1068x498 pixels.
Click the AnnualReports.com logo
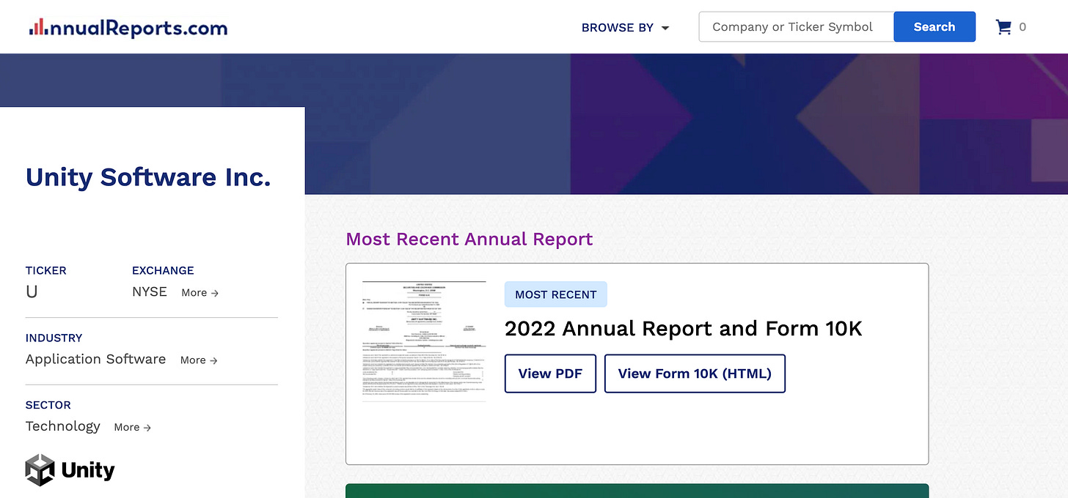(128, 28)
